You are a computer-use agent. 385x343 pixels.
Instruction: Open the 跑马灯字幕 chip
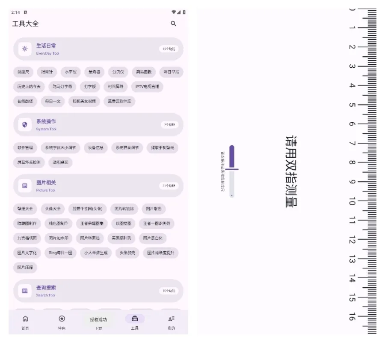pos(62,87)
